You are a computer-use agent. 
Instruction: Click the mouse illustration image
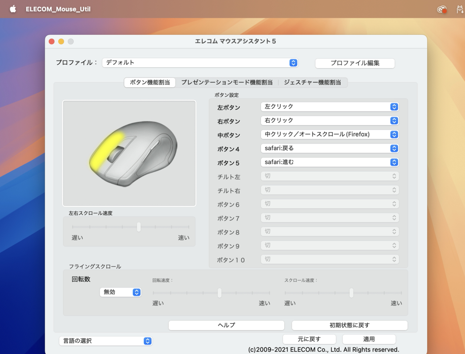pyautogui.click(x=129, y=153)
